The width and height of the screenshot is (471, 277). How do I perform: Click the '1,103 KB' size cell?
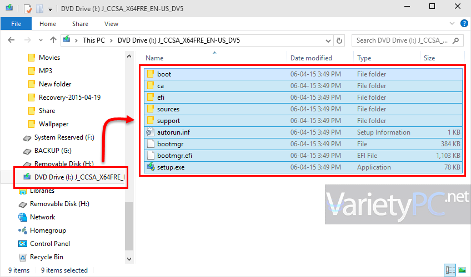(448, 156)
